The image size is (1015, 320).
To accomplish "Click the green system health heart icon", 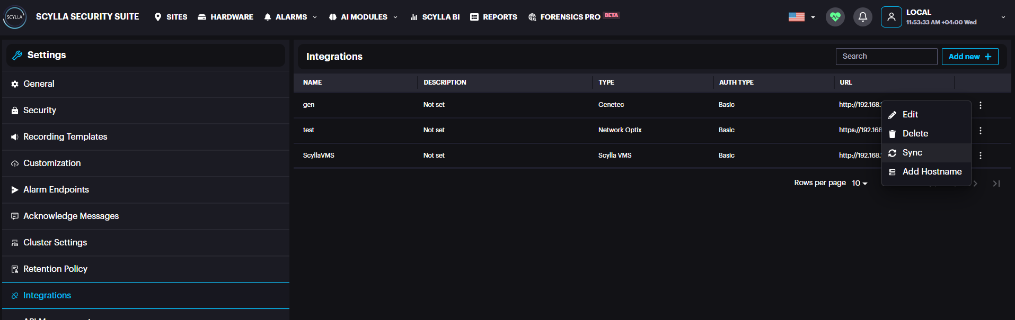I will pos(835,17).
